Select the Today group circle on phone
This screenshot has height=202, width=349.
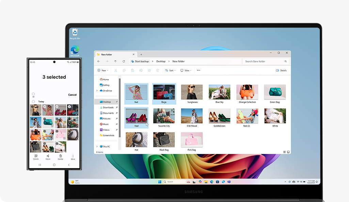[x=33, y=102]
